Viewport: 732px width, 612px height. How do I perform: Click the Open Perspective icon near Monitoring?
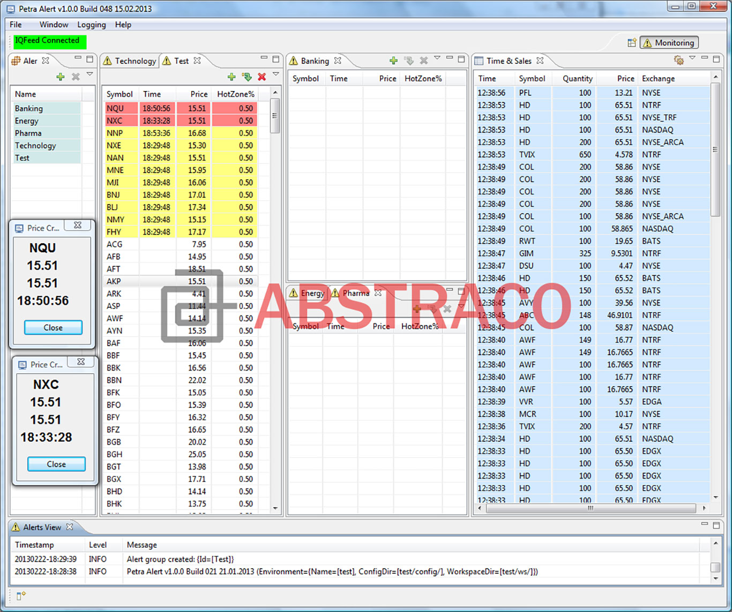tap(632, 42)
